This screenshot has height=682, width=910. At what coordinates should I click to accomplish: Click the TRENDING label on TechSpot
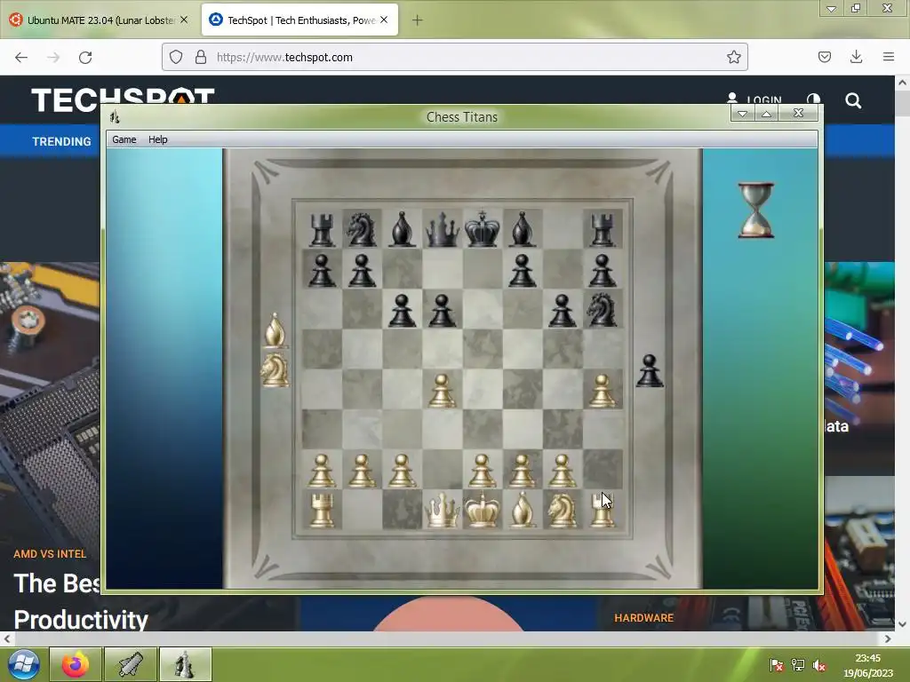tap(61, 141)
